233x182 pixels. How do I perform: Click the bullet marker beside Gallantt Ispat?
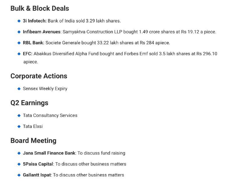(x=19, y=175)
